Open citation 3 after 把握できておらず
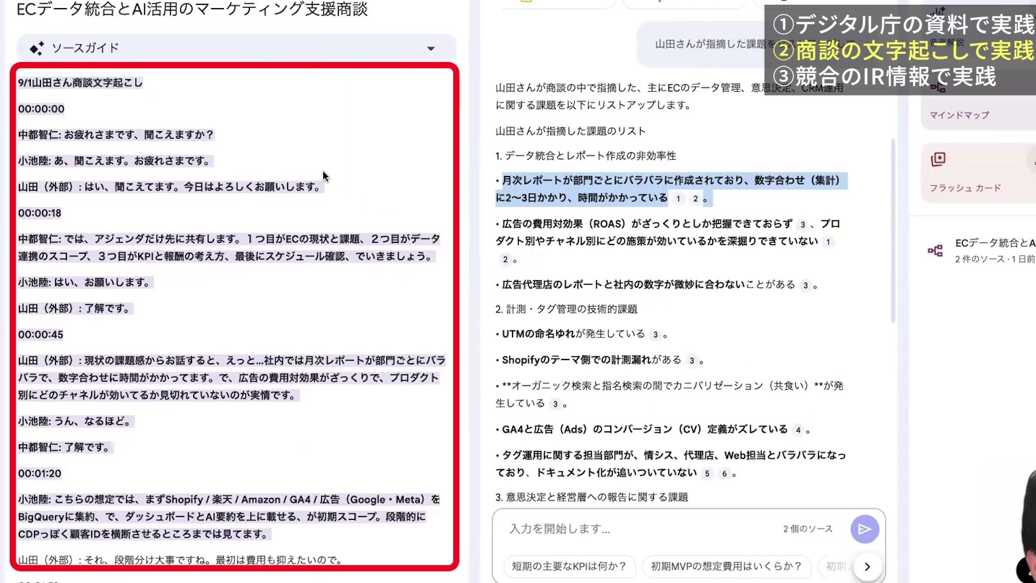Viewport: 1036px width, 583px height. point(802,225)
